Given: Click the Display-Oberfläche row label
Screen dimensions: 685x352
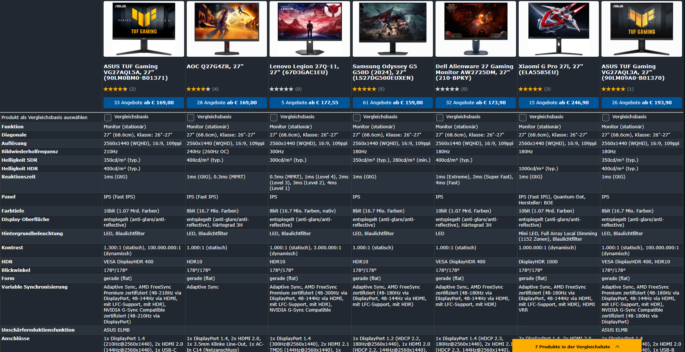Looking at the screenshot, I should (x=25, y=220).
